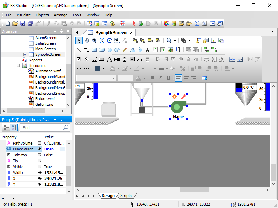The width and height of the screenshot is (278, 208).
Task: Open the font name dropdown
Action: tap(113, 78)
